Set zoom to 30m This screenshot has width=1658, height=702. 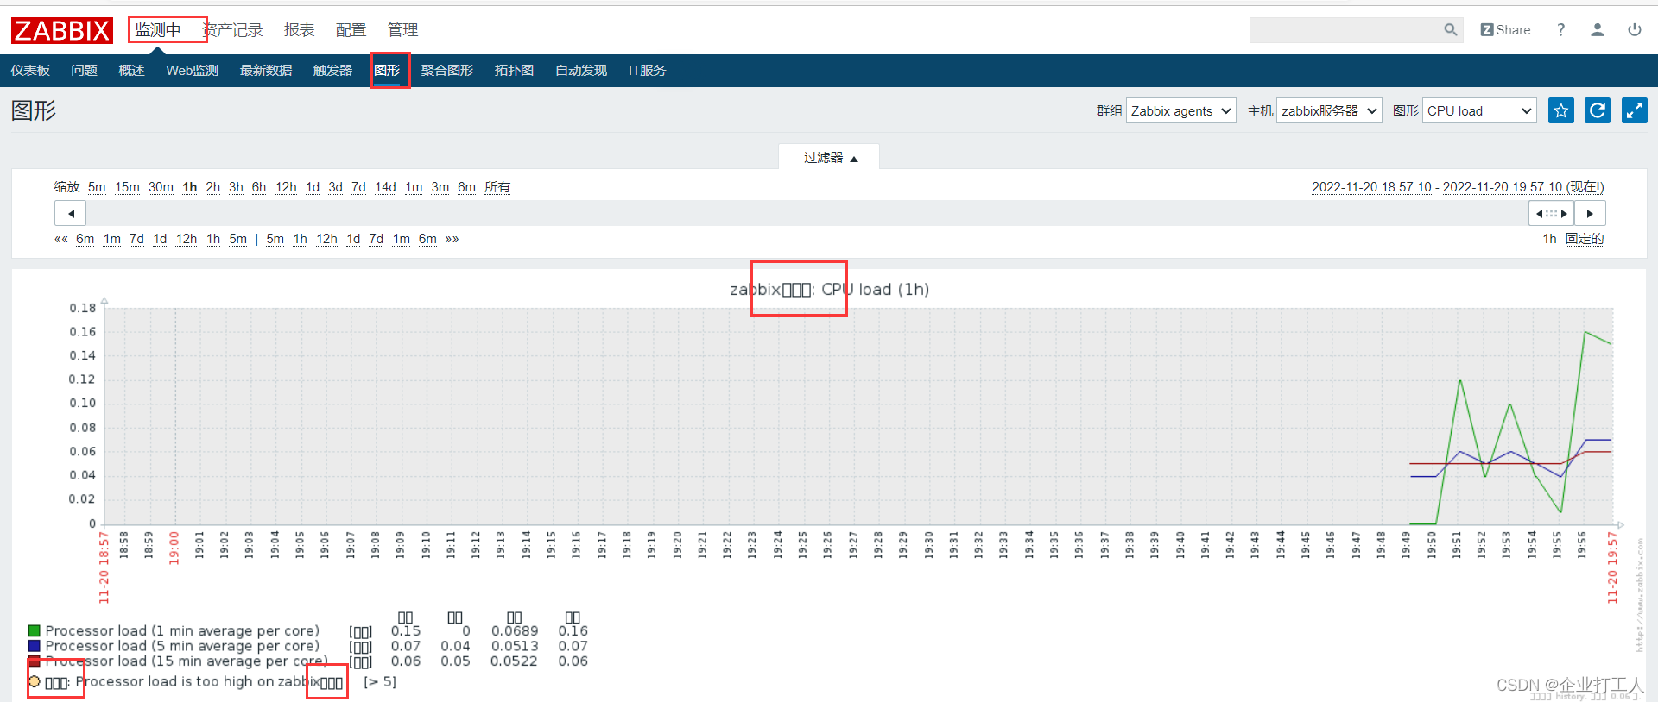[161, 187]
